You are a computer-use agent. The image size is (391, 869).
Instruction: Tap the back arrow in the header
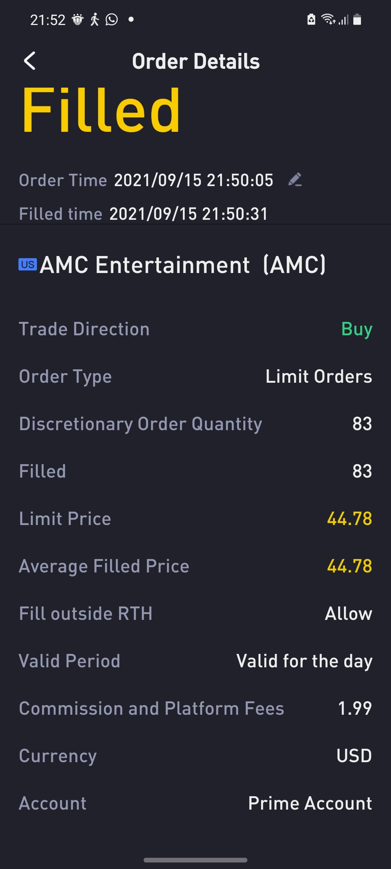[30, 60]
